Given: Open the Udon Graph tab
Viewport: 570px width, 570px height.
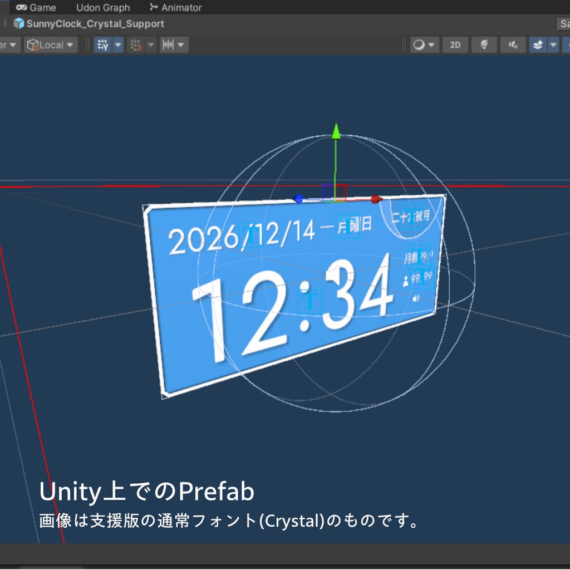Looking at the screenshot, I should click(x=103, y=7).
